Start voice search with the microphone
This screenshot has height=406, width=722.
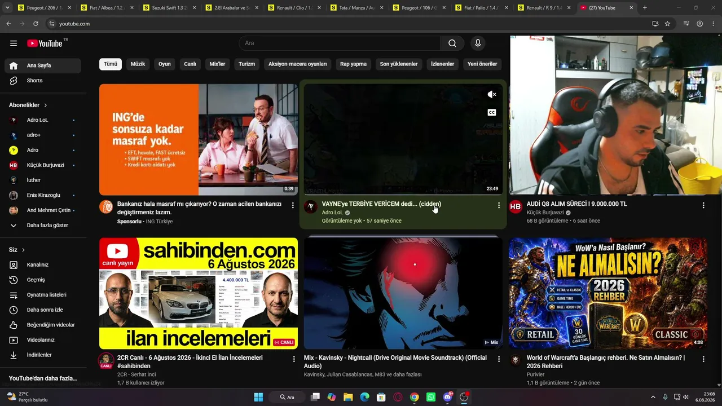pos(478,43)
